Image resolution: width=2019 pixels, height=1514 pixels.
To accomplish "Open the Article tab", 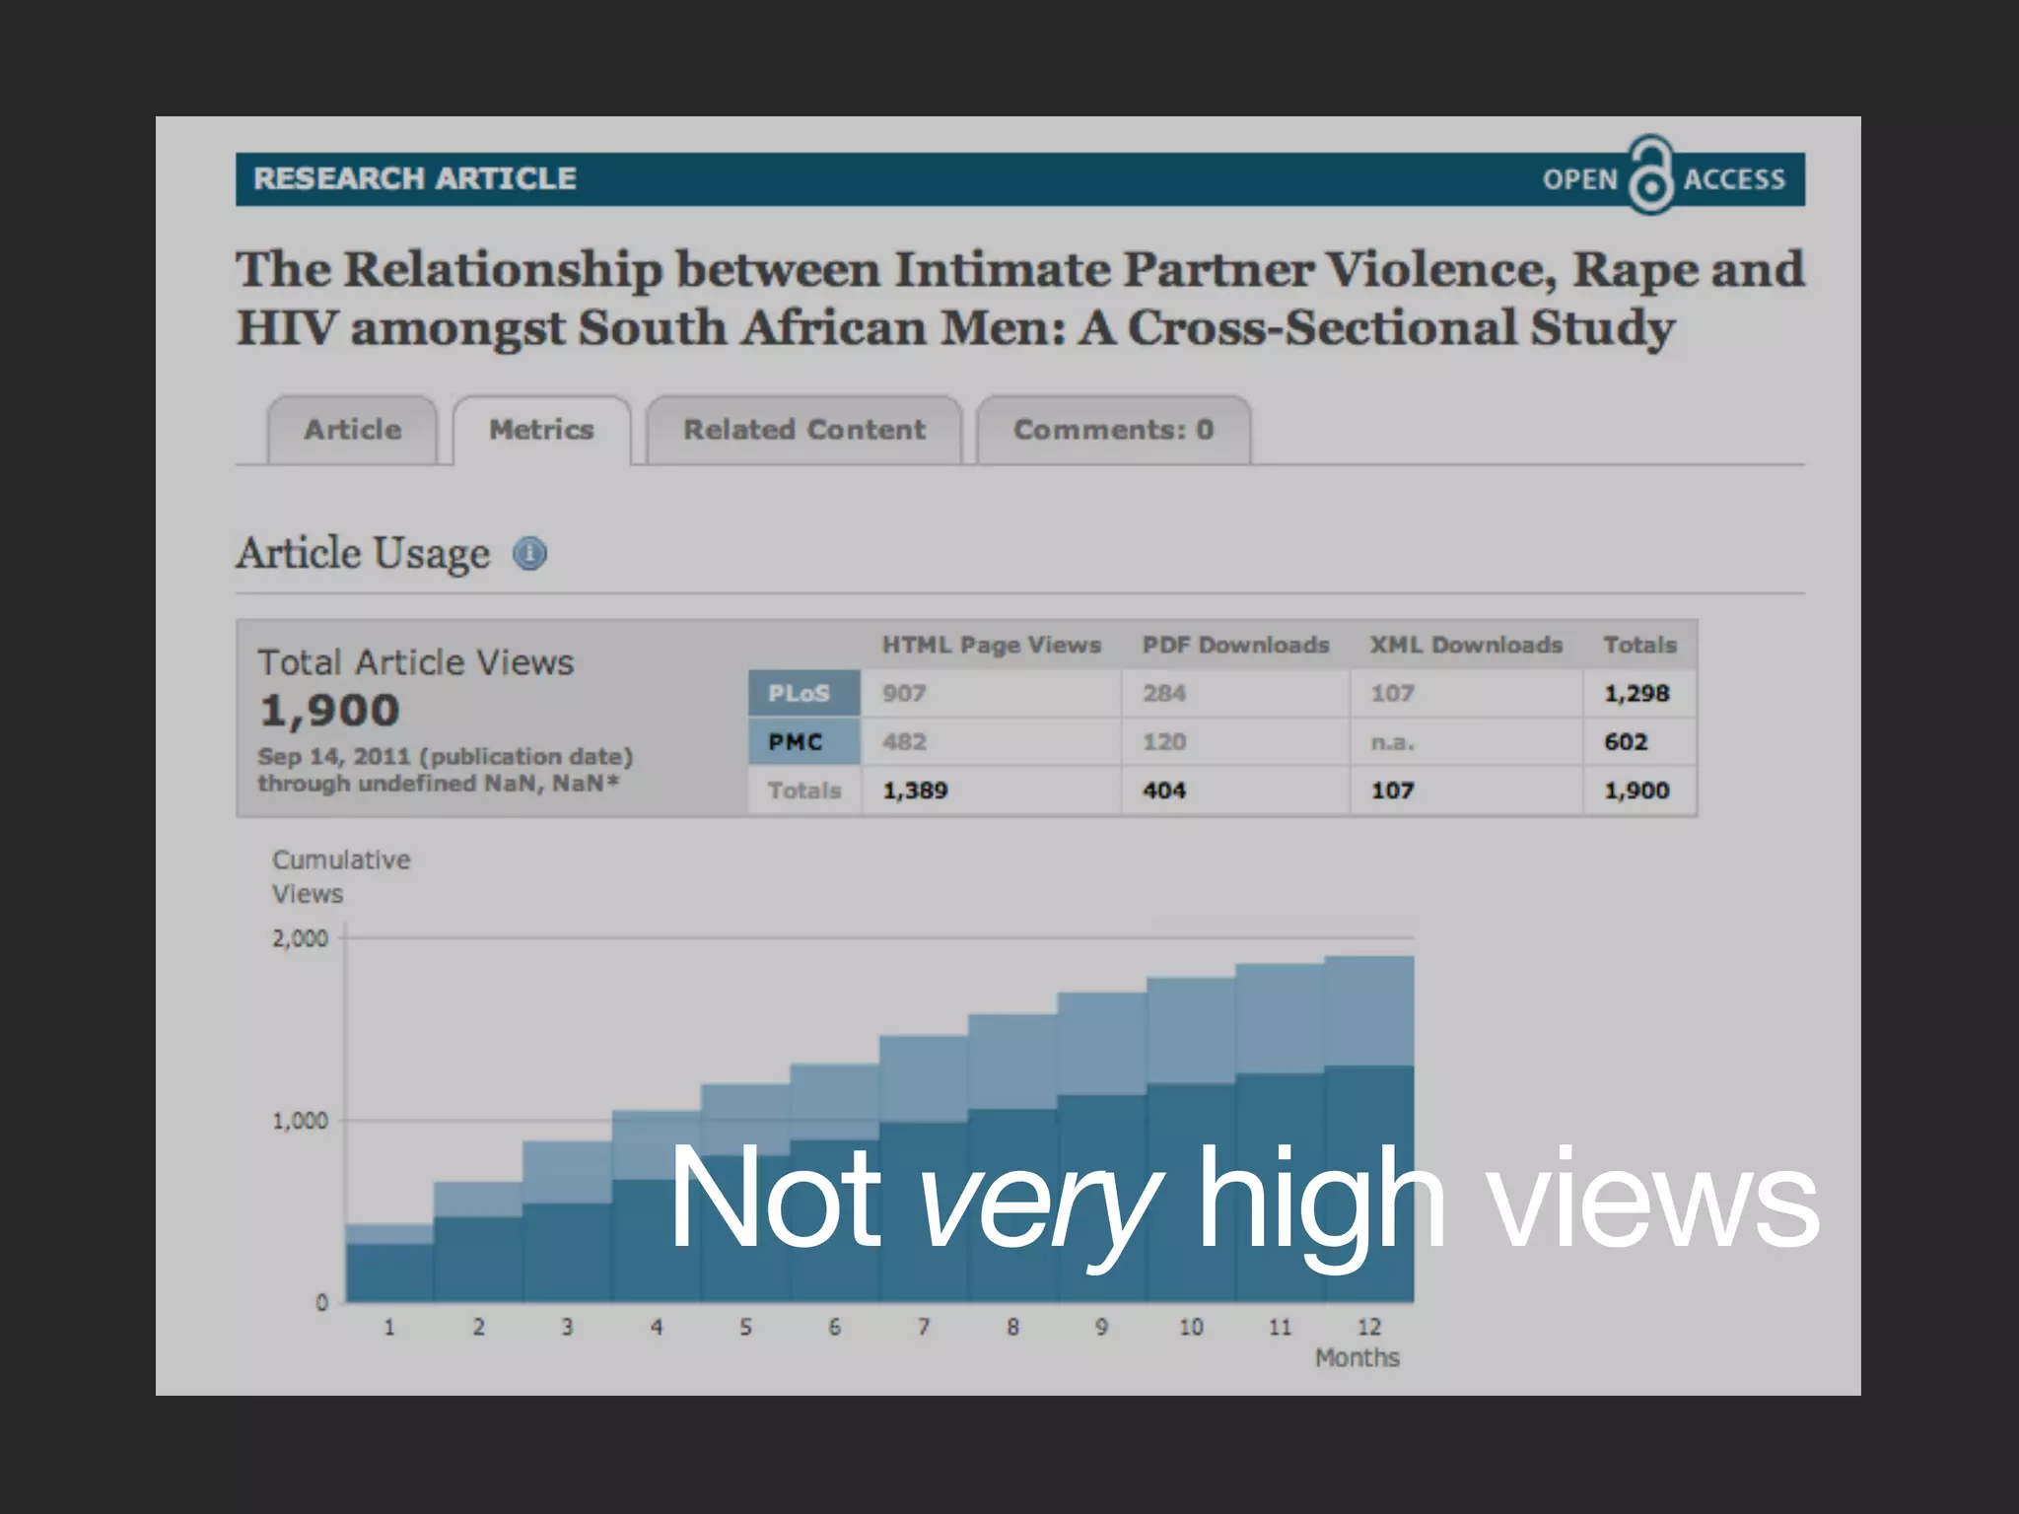I will 353,431.
